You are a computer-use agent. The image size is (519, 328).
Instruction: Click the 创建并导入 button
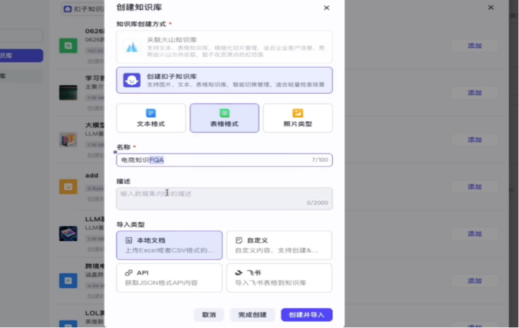click(306, 315)
